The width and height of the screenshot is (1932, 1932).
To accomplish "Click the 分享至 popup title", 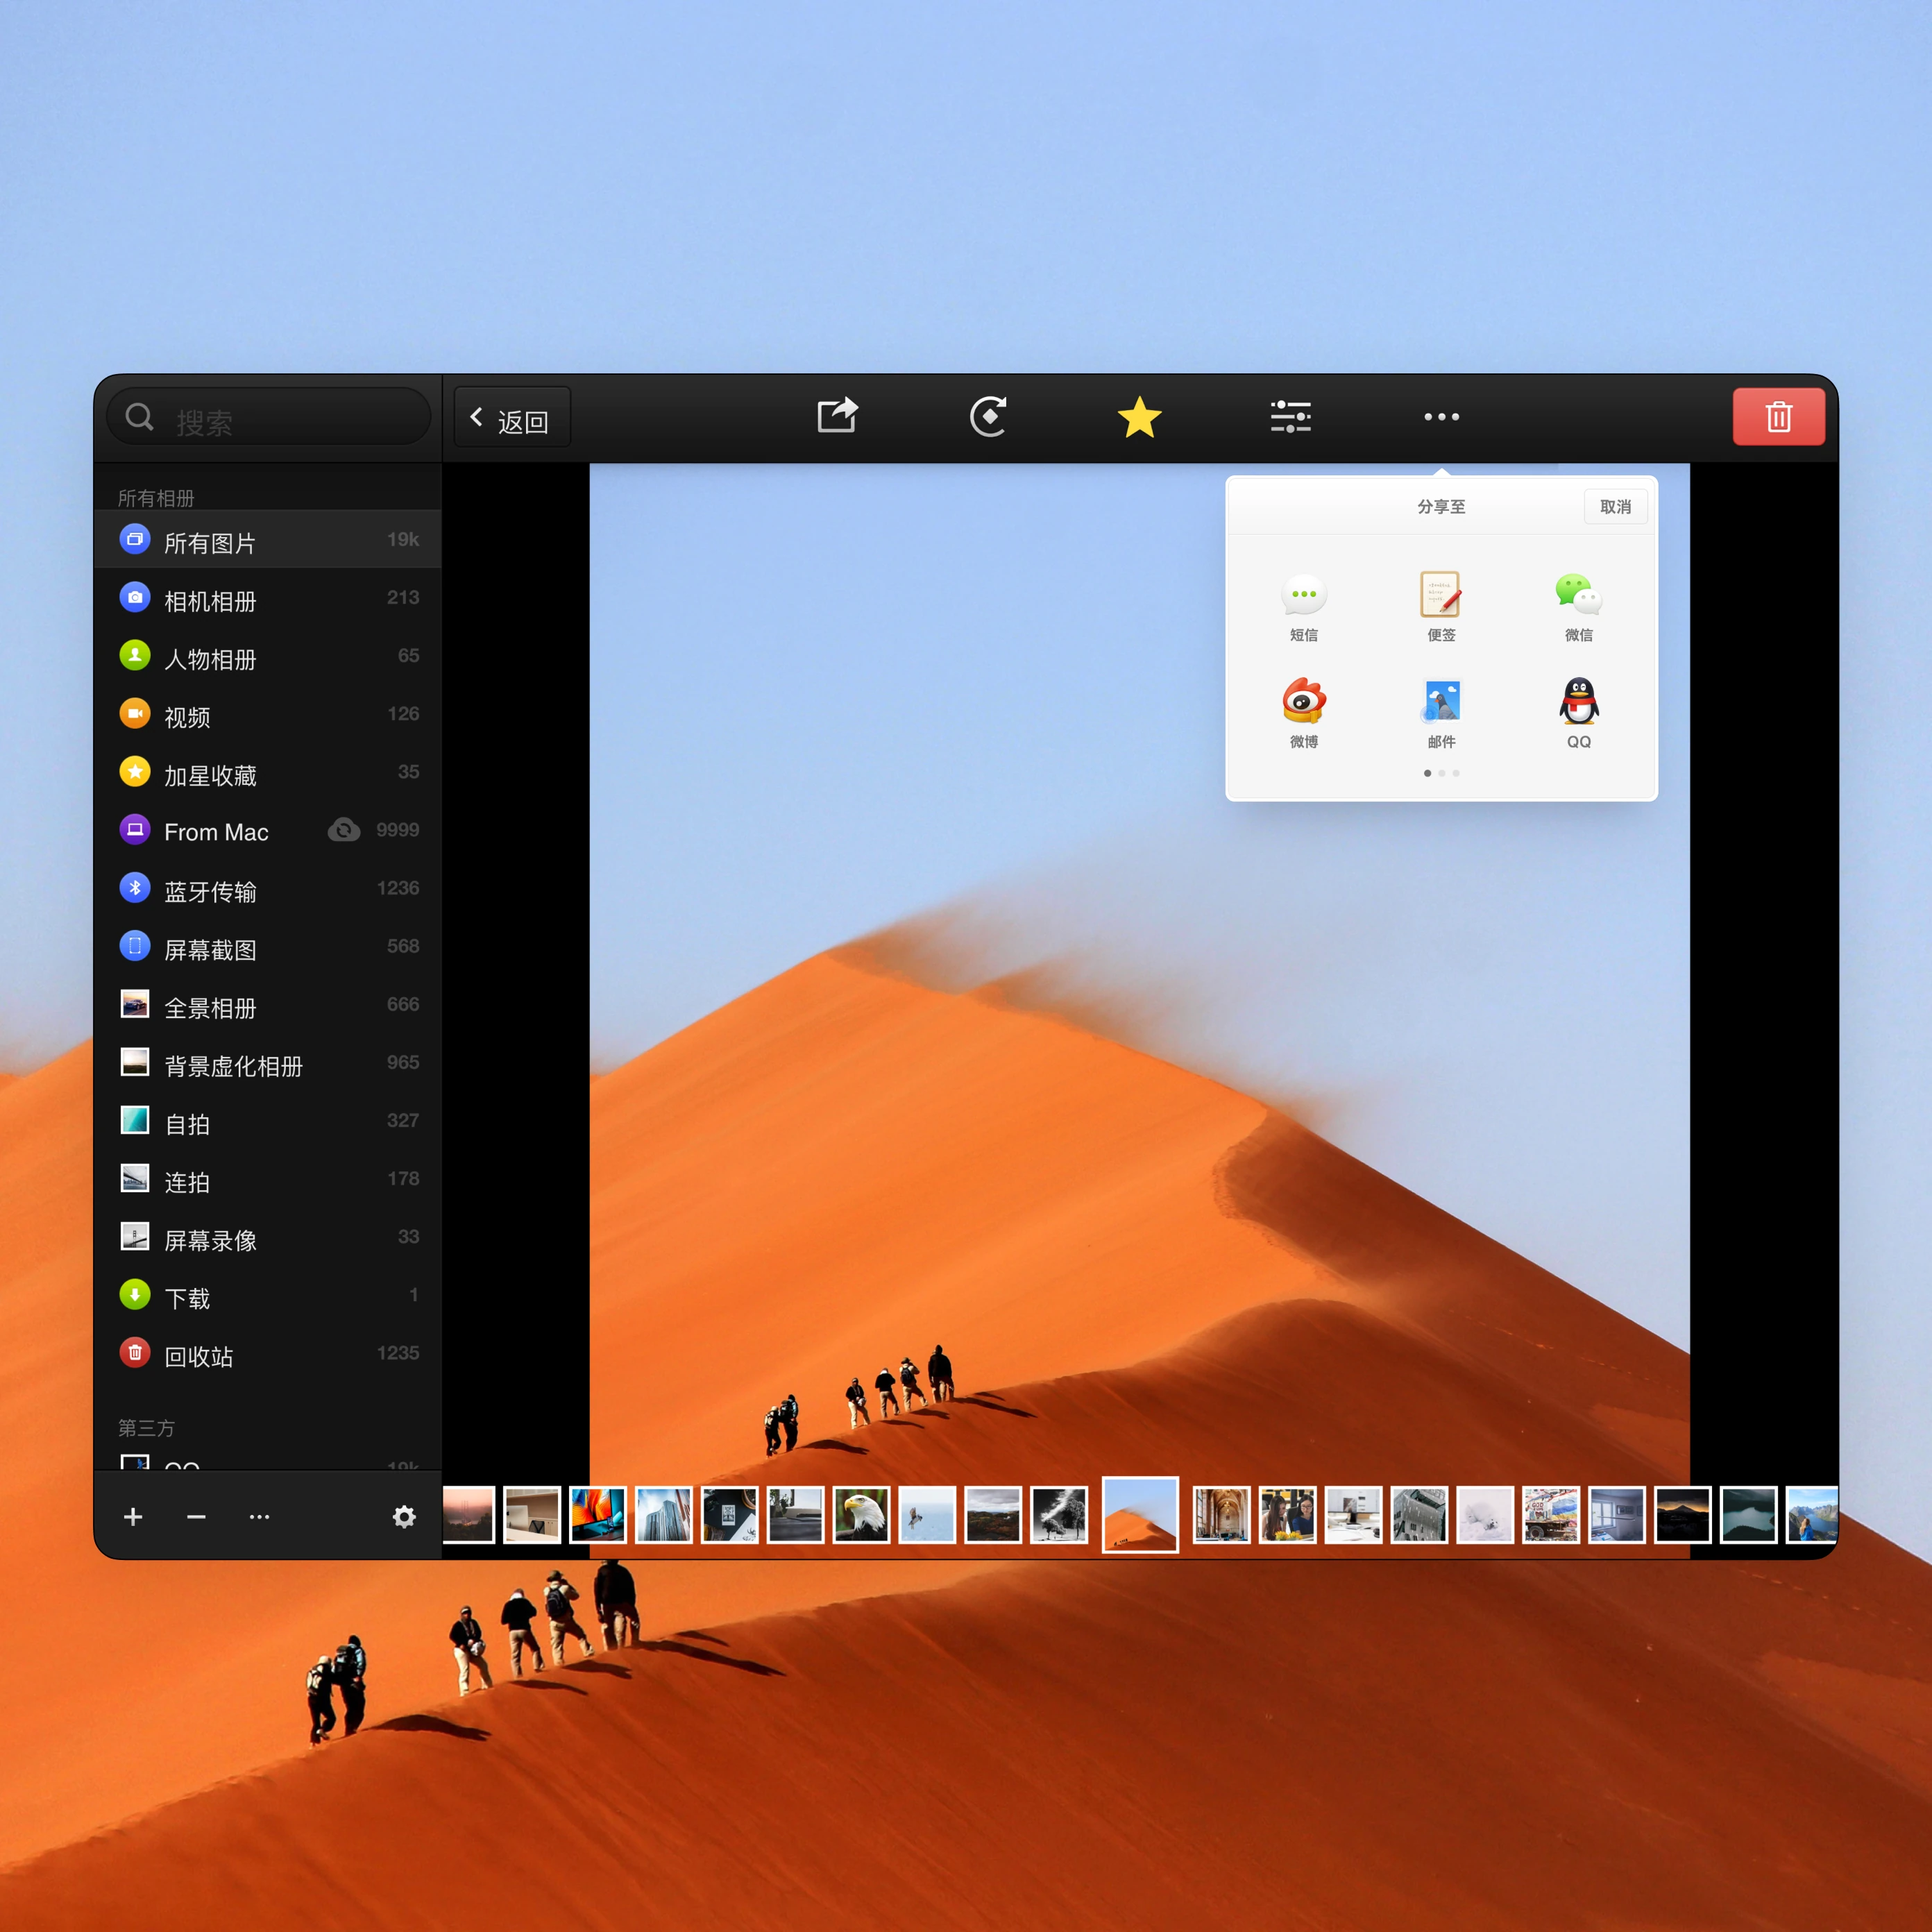I will (x=1441, y=507).
